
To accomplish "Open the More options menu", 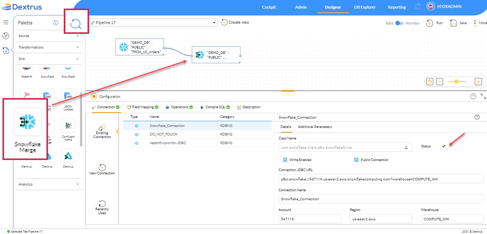I will pyautogui.click(x=475, y=23).
